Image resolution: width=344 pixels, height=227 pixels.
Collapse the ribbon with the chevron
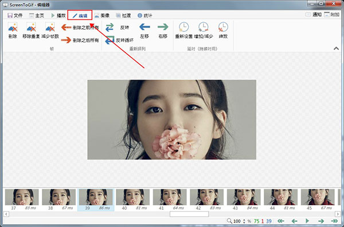coord(336,49)
